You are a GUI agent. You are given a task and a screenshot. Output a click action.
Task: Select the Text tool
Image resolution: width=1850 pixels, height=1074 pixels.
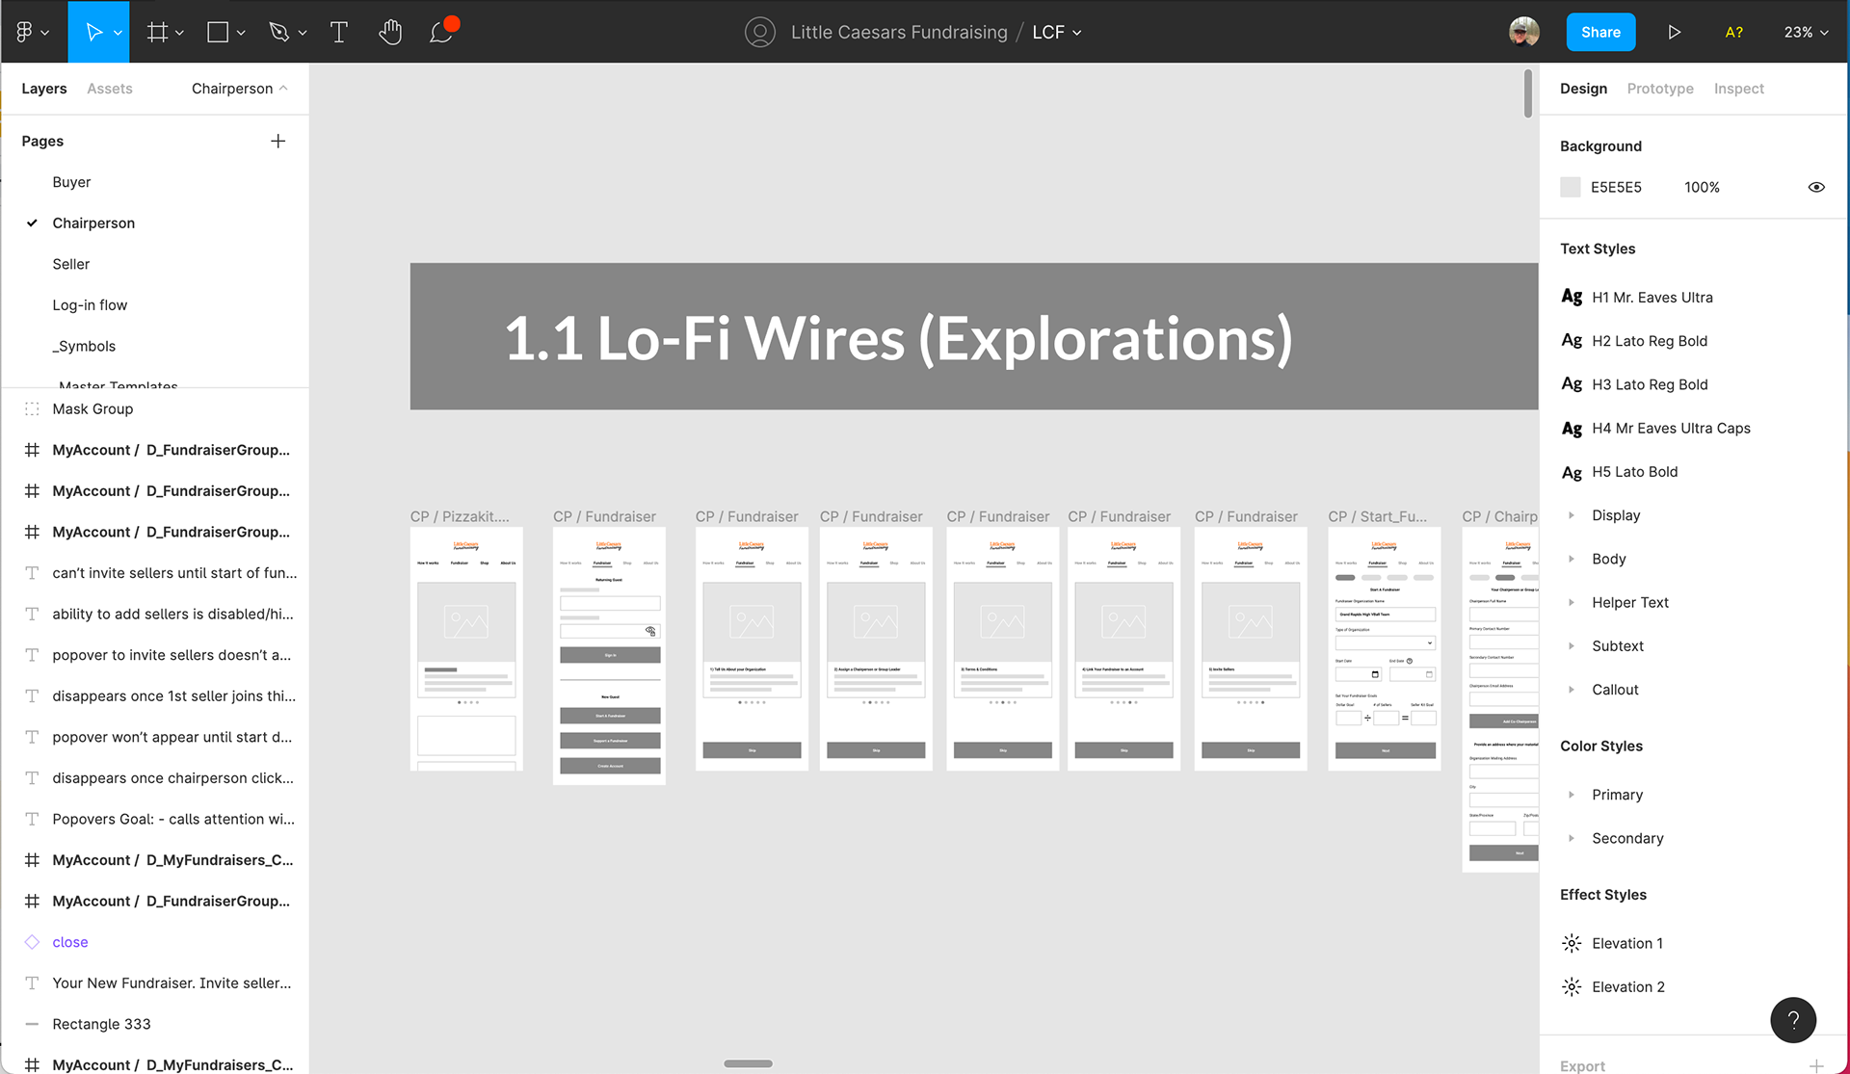pyautogui.click(x=339, y=32)
